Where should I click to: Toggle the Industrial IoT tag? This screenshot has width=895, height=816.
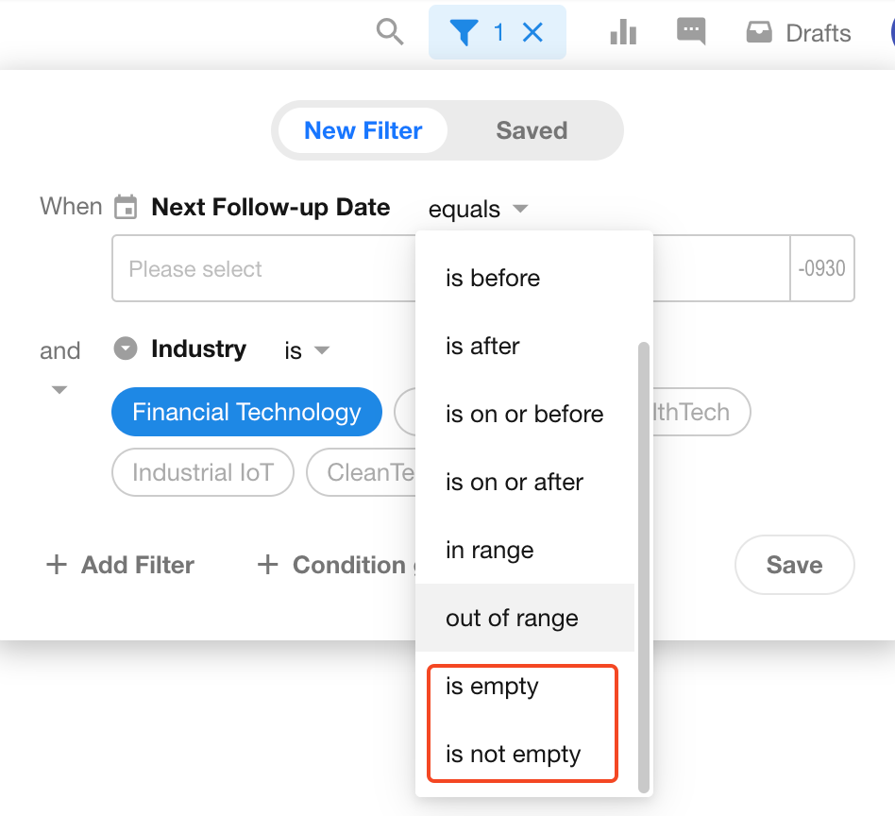click(202, 472)
